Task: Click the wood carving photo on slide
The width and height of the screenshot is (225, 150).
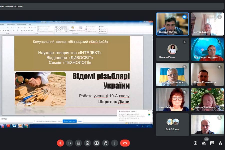Action: (x=40, y=89)
